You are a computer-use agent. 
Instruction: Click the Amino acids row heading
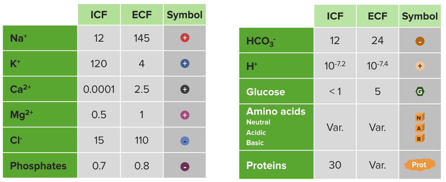(x=276, y=111)
